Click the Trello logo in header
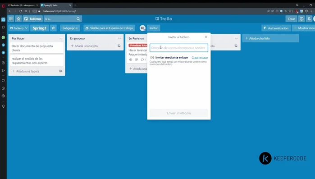 [x=164, y=18]
